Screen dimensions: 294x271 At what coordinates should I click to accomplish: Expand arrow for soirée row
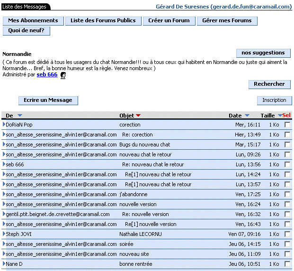click(4, 244)
